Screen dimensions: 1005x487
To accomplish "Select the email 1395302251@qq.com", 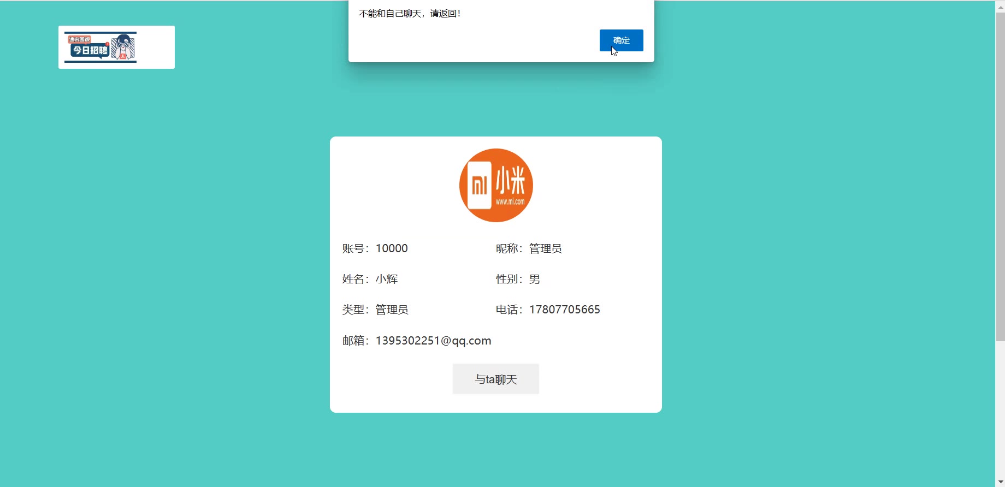I will click(433, 341).
